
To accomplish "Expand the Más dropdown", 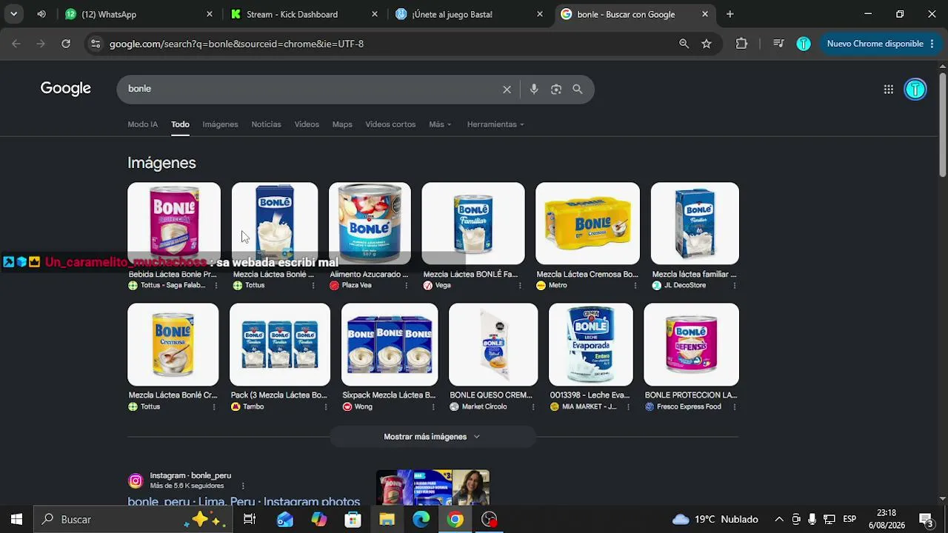I will click(x=440, y=124).
